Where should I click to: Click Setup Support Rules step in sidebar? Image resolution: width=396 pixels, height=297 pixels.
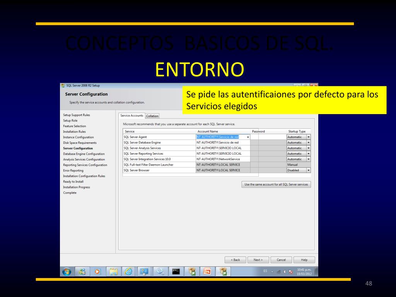pyautogui.click(x=77, y=115)
